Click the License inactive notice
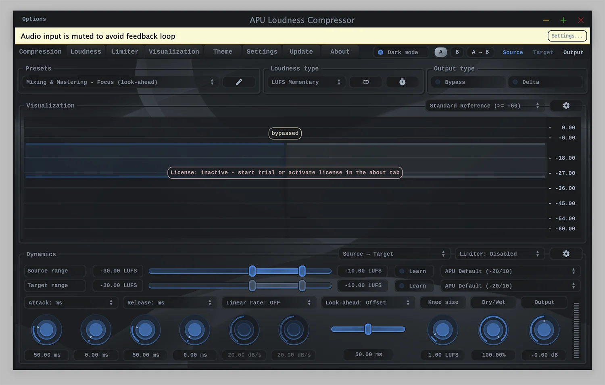The height and width of the screenshot is (385, 605). click(285, 173)
